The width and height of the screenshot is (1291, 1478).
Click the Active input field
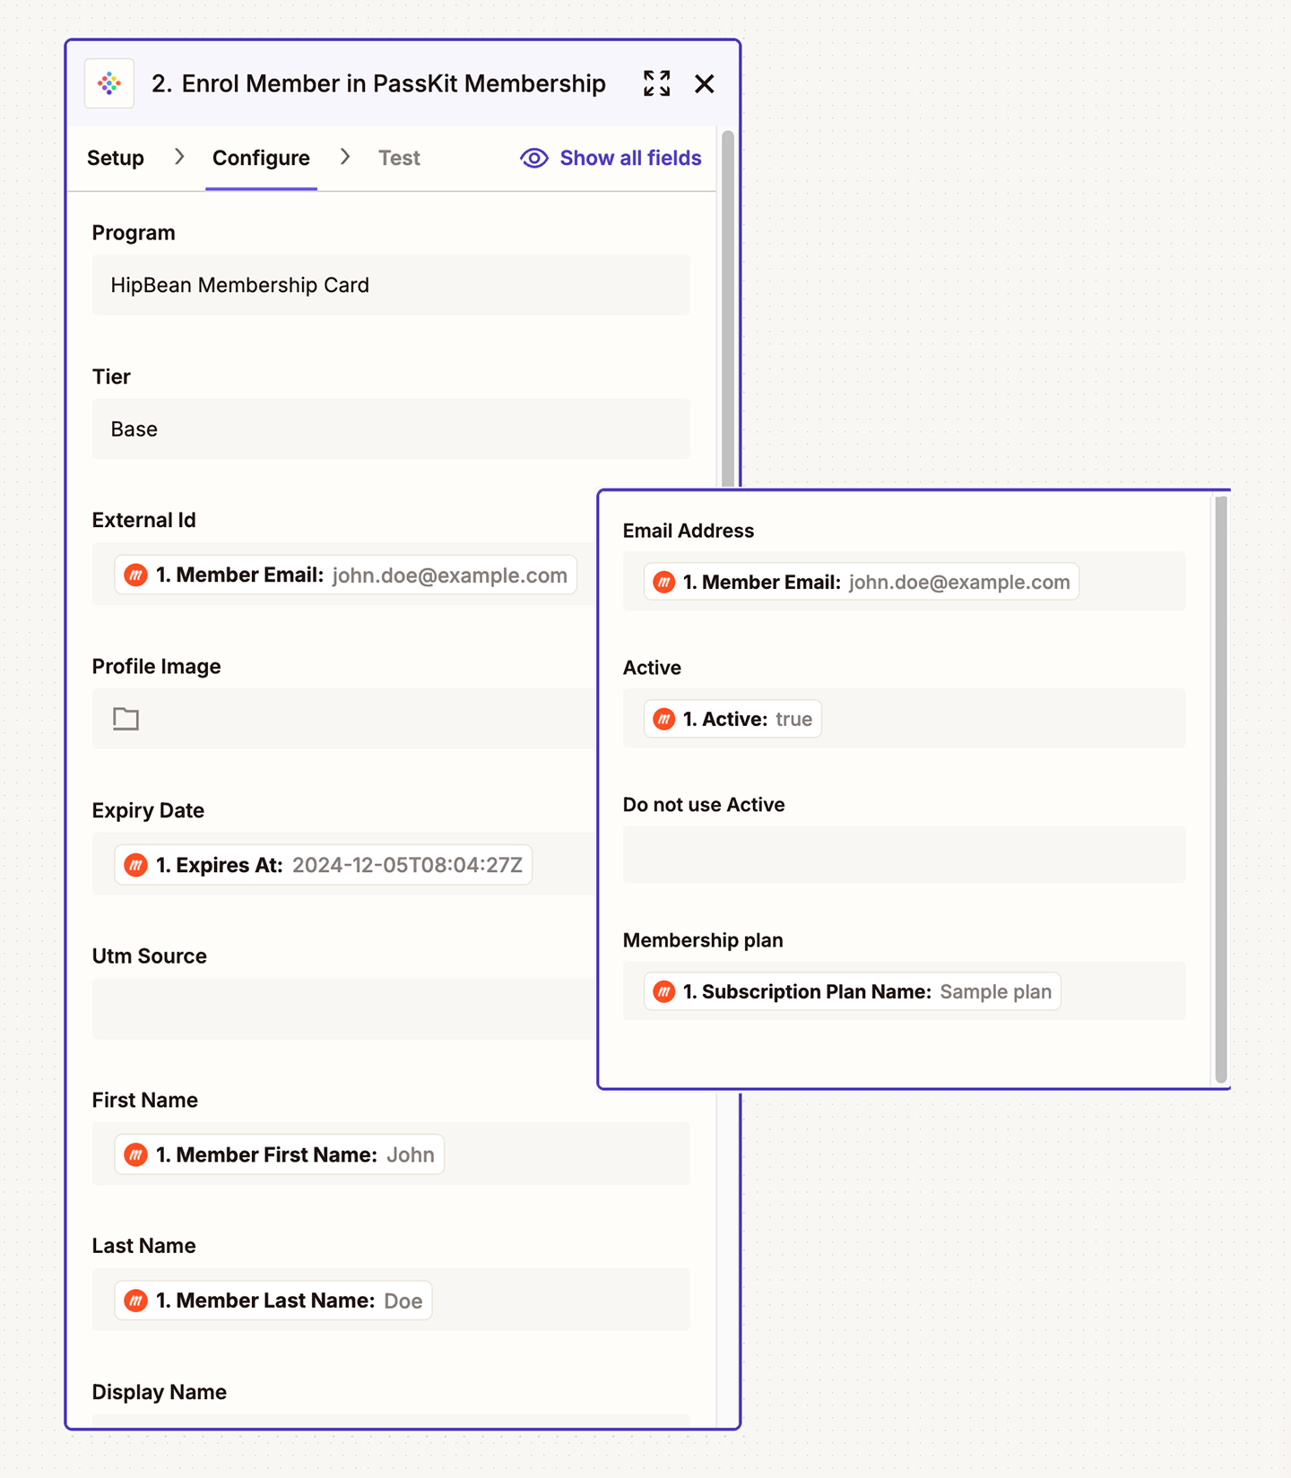pyautogui.click(x=904, y=719)
